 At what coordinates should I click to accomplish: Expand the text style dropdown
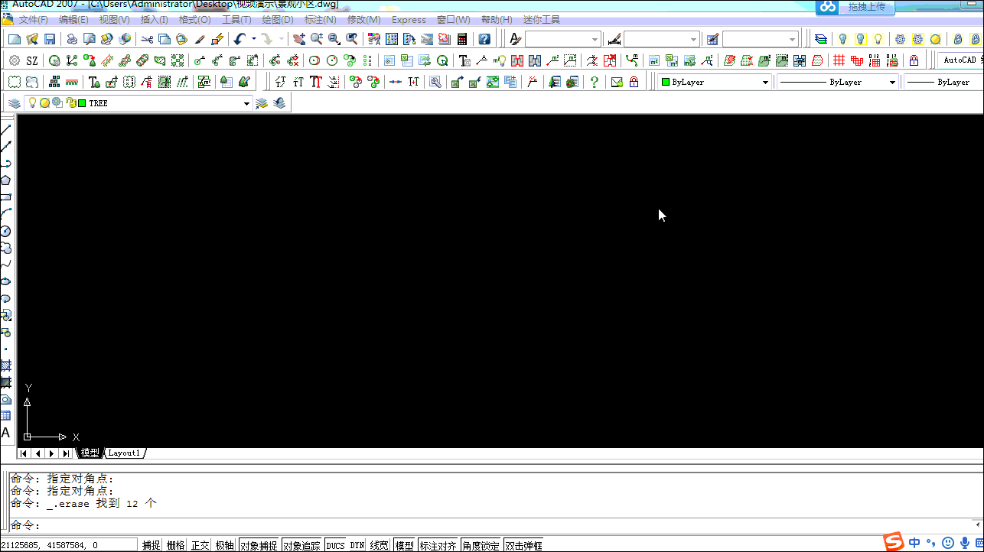(x=595, y=39)
